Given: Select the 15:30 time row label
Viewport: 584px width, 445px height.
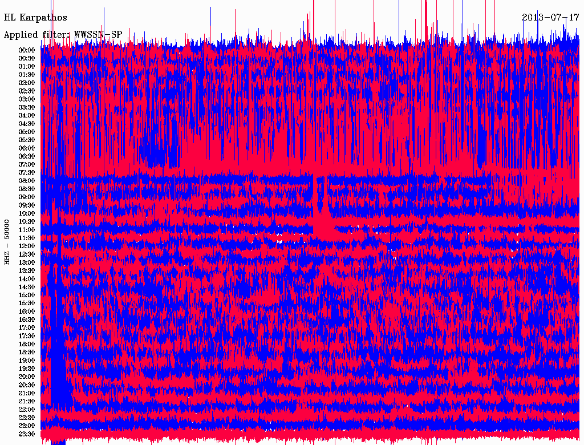Looking at the screenshot, I should coord(27,304).
